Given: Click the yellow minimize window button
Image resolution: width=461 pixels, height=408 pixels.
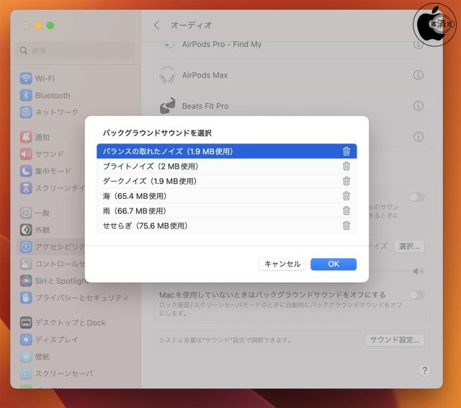Looking at the screenshot, I should pyautogui.click(x=38, y=25).
